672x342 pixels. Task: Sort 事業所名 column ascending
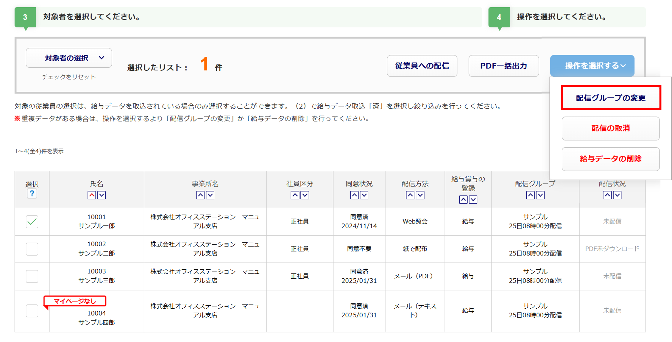pyautogui.click(x=200, y=195)
